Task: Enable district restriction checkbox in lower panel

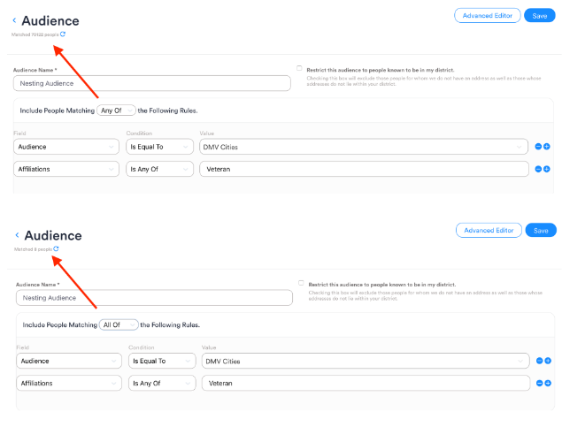Action: [302, 283]
